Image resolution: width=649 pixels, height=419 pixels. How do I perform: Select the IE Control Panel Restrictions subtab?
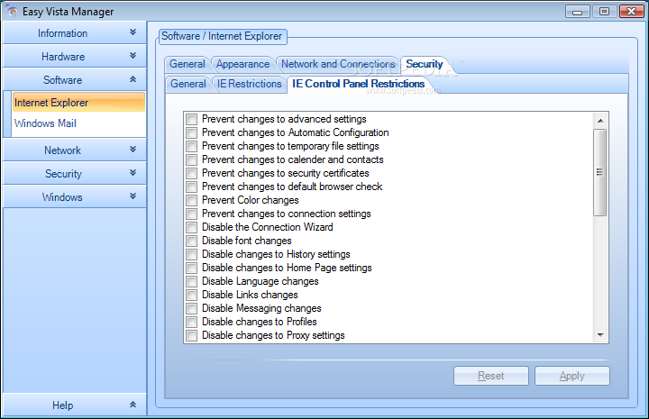(359, 84)
